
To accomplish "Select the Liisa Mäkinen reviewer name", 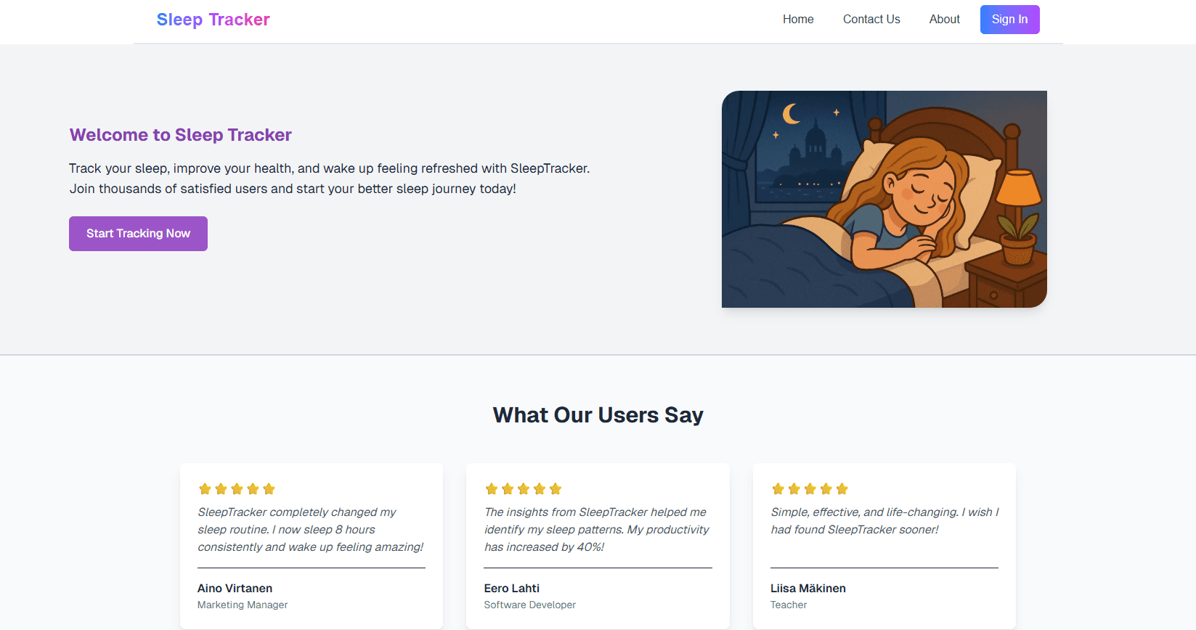I will click(807, 589).
